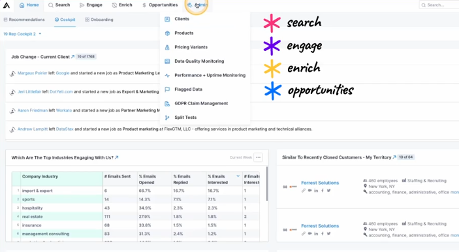Select the import & export table row
Image resolution: width=459 pixels, height=252 pixels.
click(136, 191)
